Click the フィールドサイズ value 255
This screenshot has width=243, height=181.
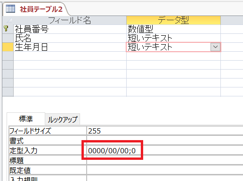pos(165,131)
